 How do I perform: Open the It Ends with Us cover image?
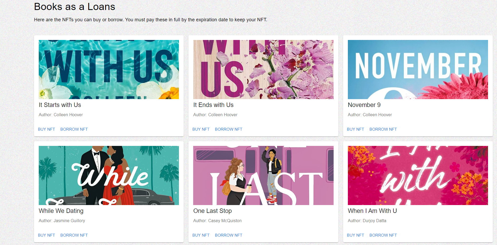click(x=263, y=69)
